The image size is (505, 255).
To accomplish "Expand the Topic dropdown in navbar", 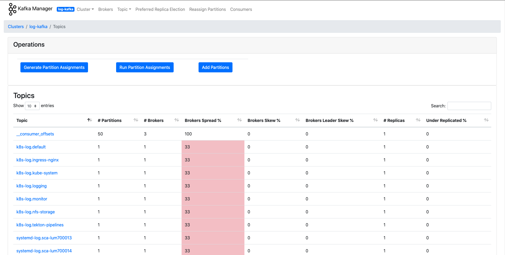I will click(124, 9).
